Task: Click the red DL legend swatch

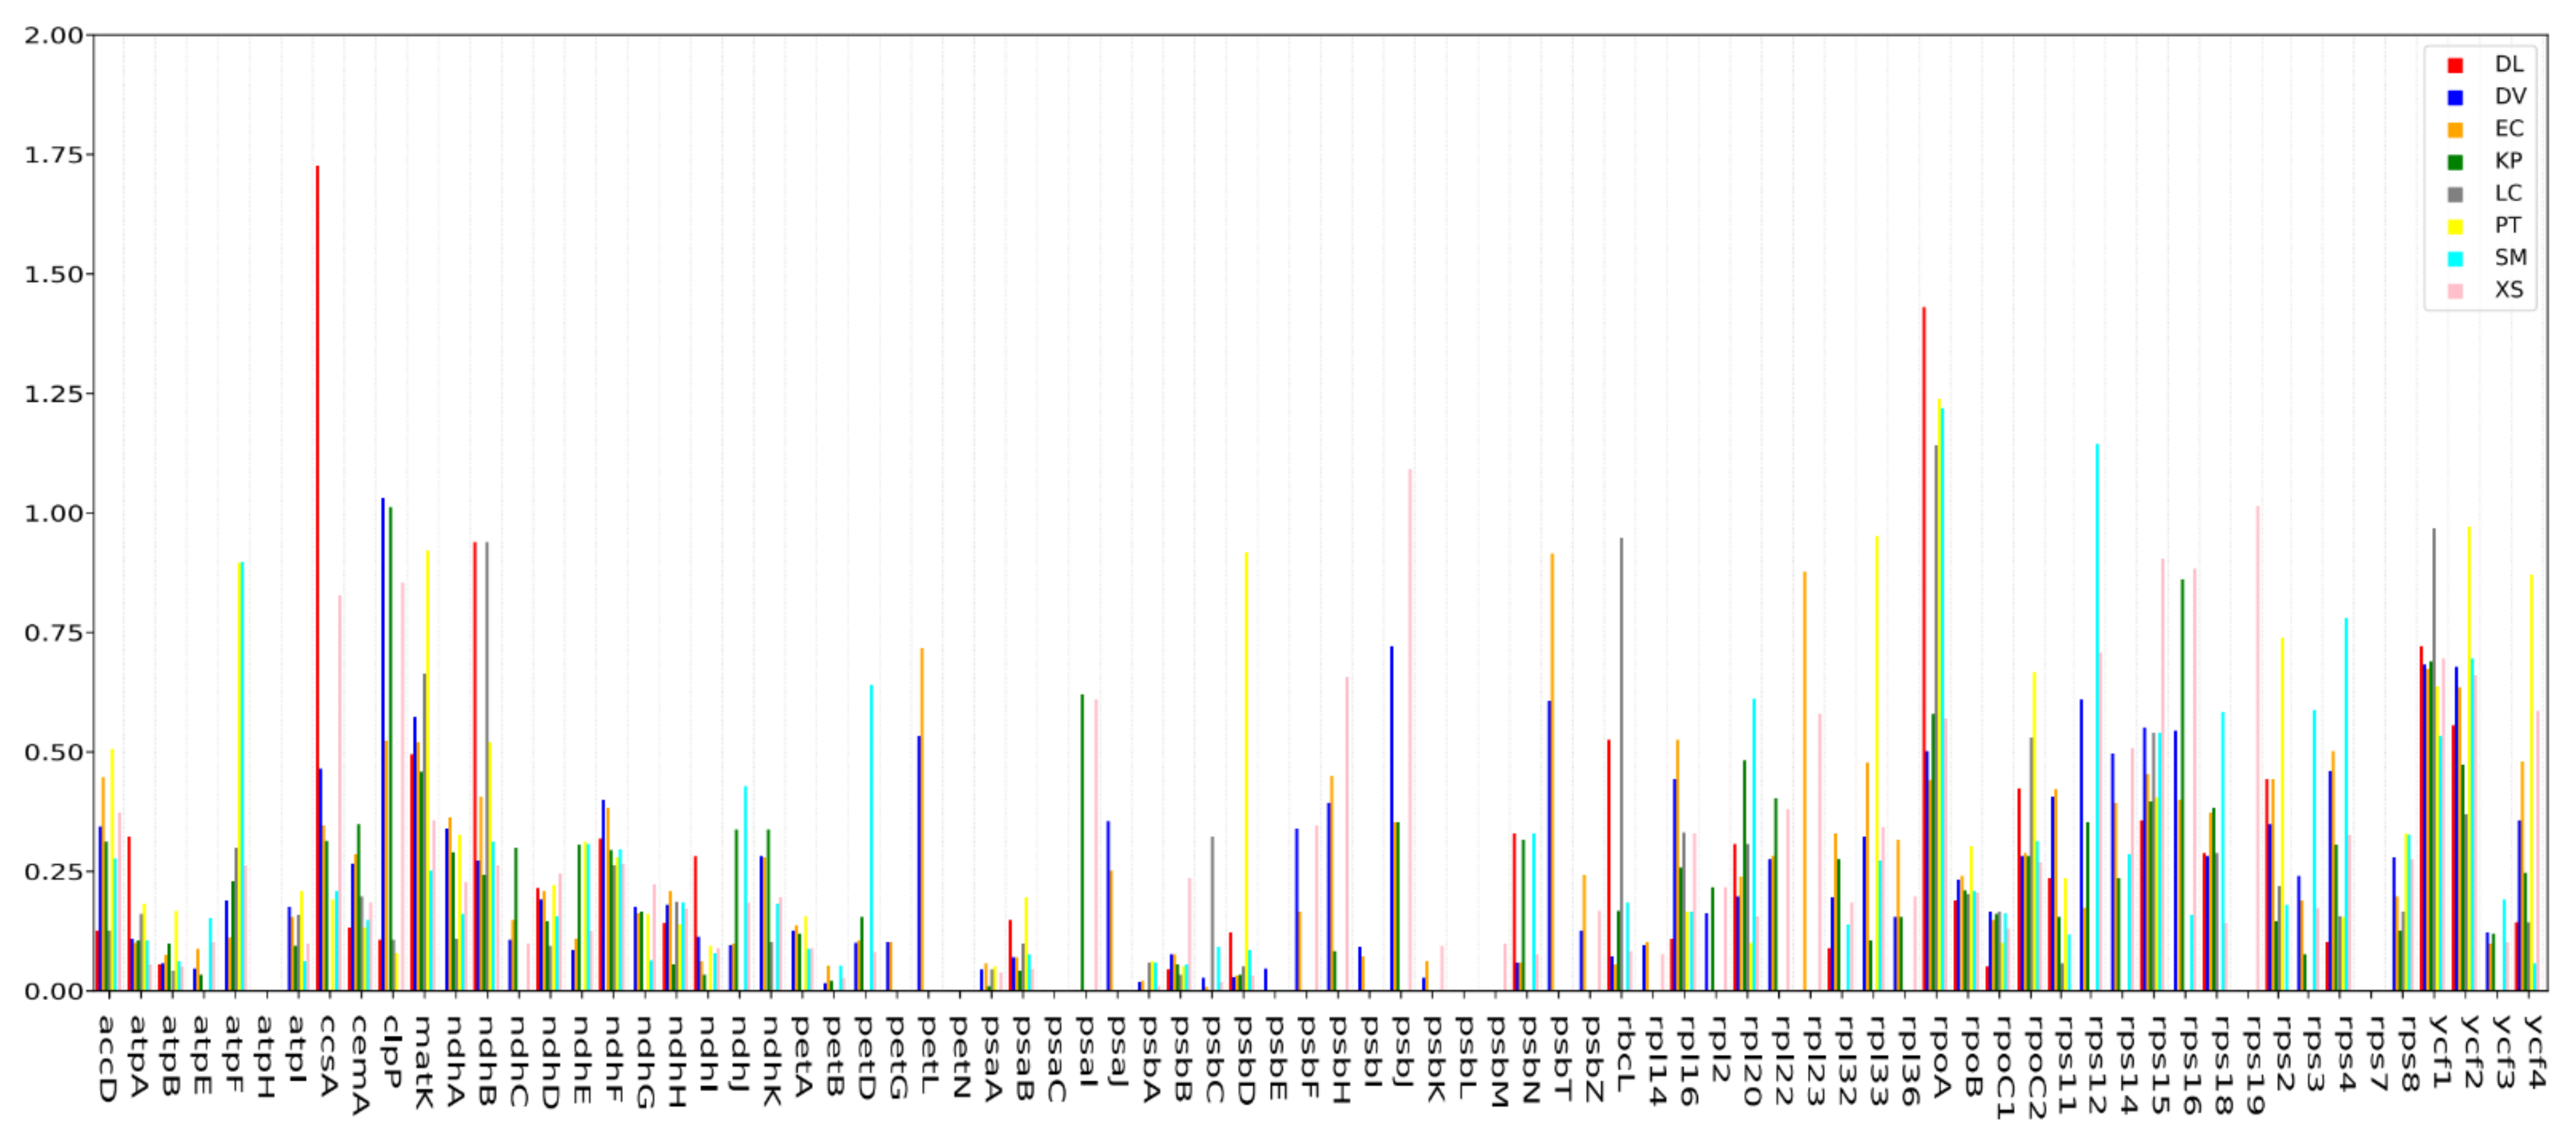Action: 2454,66
